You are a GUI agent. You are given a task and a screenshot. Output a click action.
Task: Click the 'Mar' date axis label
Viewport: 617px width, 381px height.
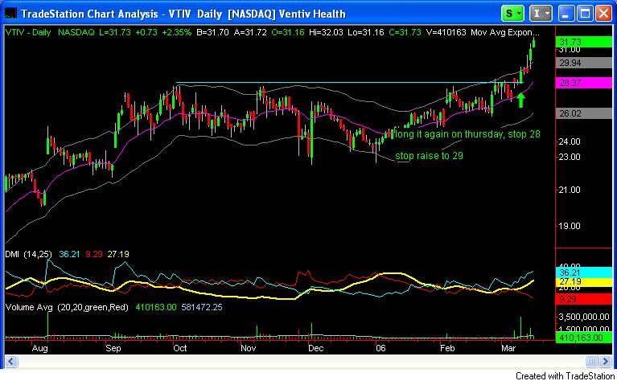(508, 348)
